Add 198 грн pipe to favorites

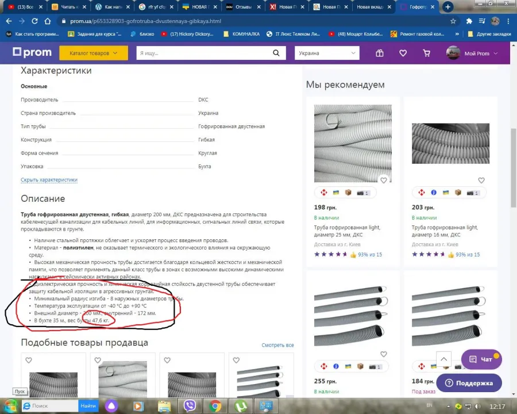click(x=384, y=180)
